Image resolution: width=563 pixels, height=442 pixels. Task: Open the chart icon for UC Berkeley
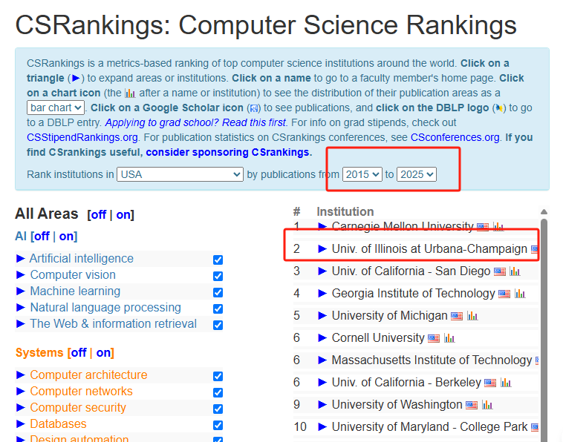506,383
